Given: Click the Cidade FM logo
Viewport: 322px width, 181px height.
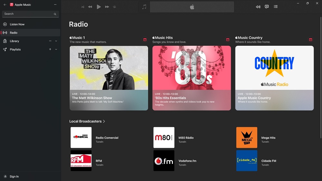Looking at the screenshot, I should (x=247, y=161).
